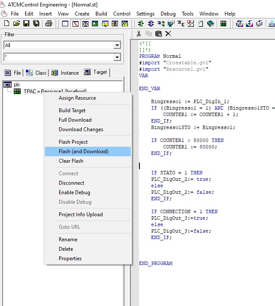The height and width of the screenshot is (306, 275).
Task: Open the Build menu
Action: point(101,14)
